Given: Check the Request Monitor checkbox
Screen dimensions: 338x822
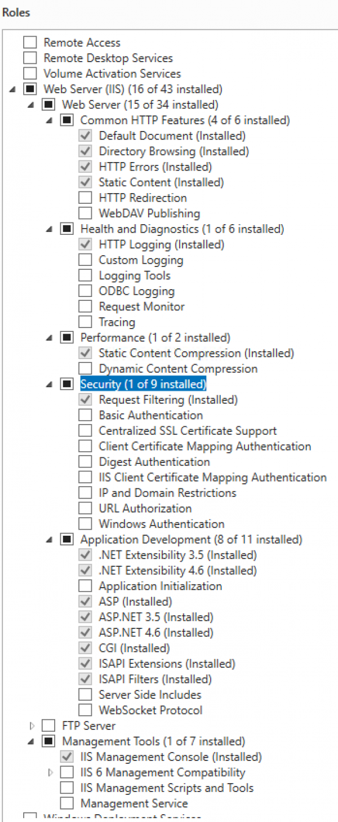Looking at the screenshot, I should [85, 307].
